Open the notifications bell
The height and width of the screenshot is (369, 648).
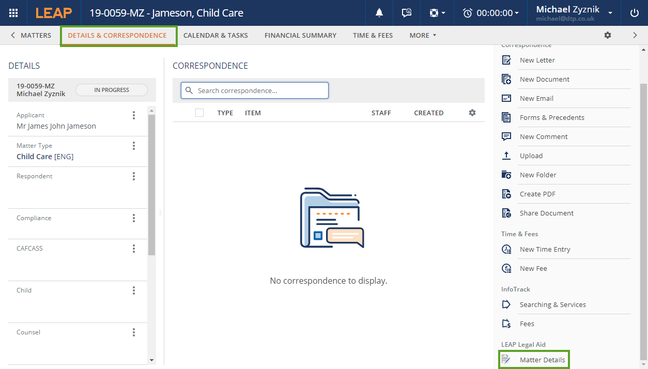click(379, 13)
